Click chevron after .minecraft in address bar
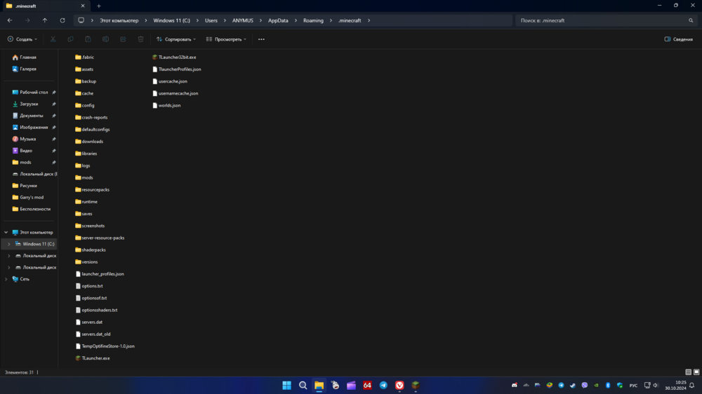702x394 pixels. point(369,20)
